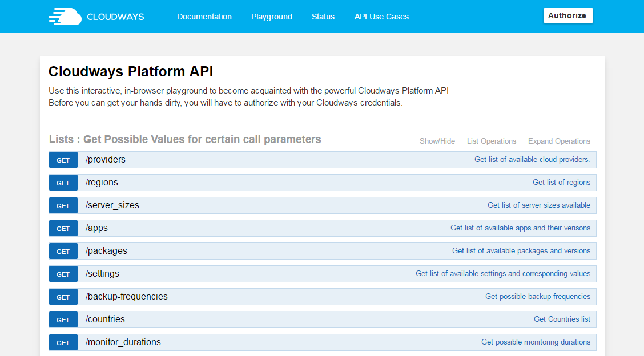The height and width of the screenshot is (356, 644).
Task: Click the GET badge for /server_sizes
Action: click(x=63, y=206)
